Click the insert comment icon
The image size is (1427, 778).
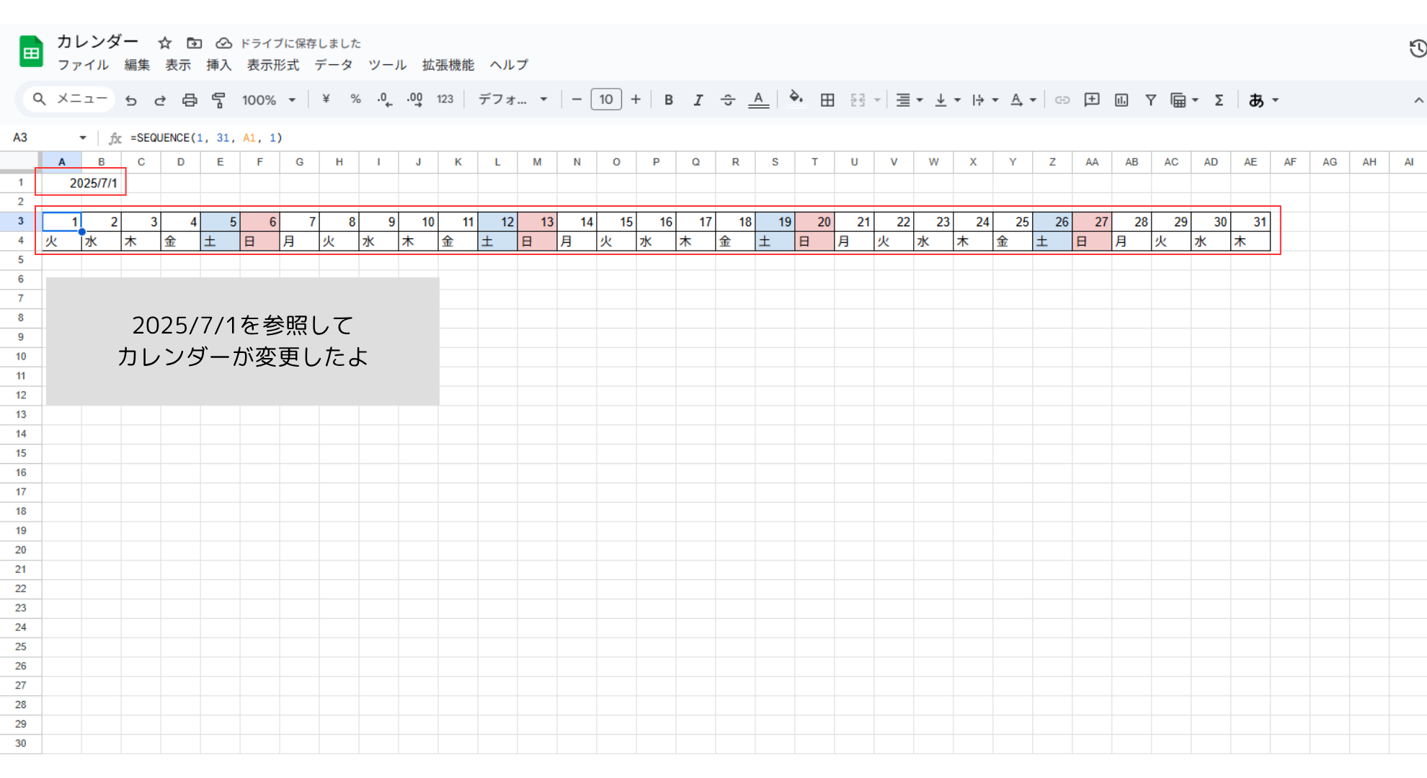(1092, 99)
